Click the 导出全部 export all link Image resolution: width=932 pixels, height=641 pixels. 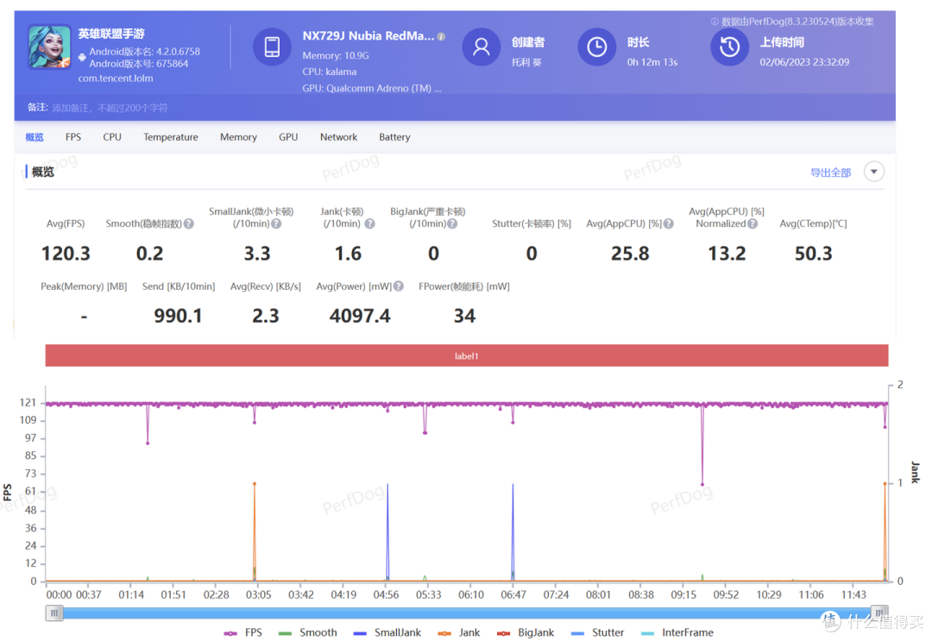830,173
